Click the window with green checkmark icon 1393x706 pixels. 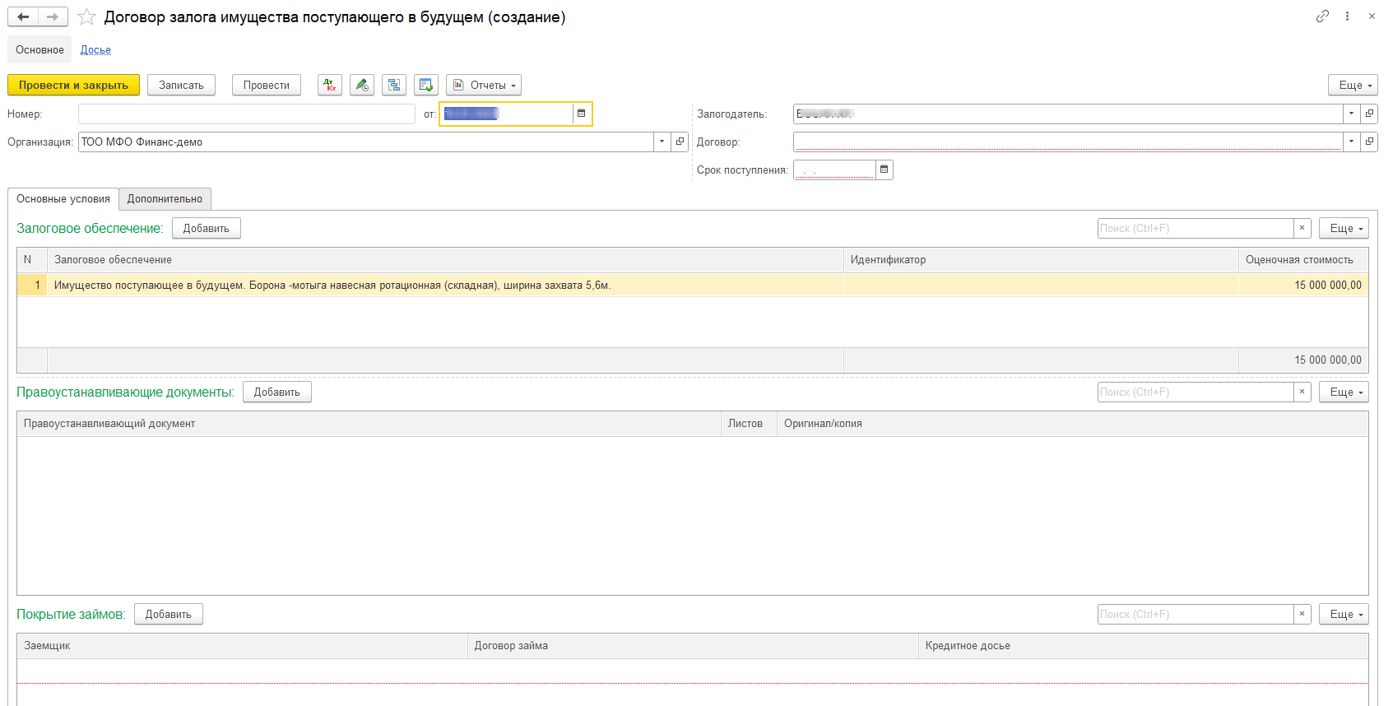(x=426, y=85)
